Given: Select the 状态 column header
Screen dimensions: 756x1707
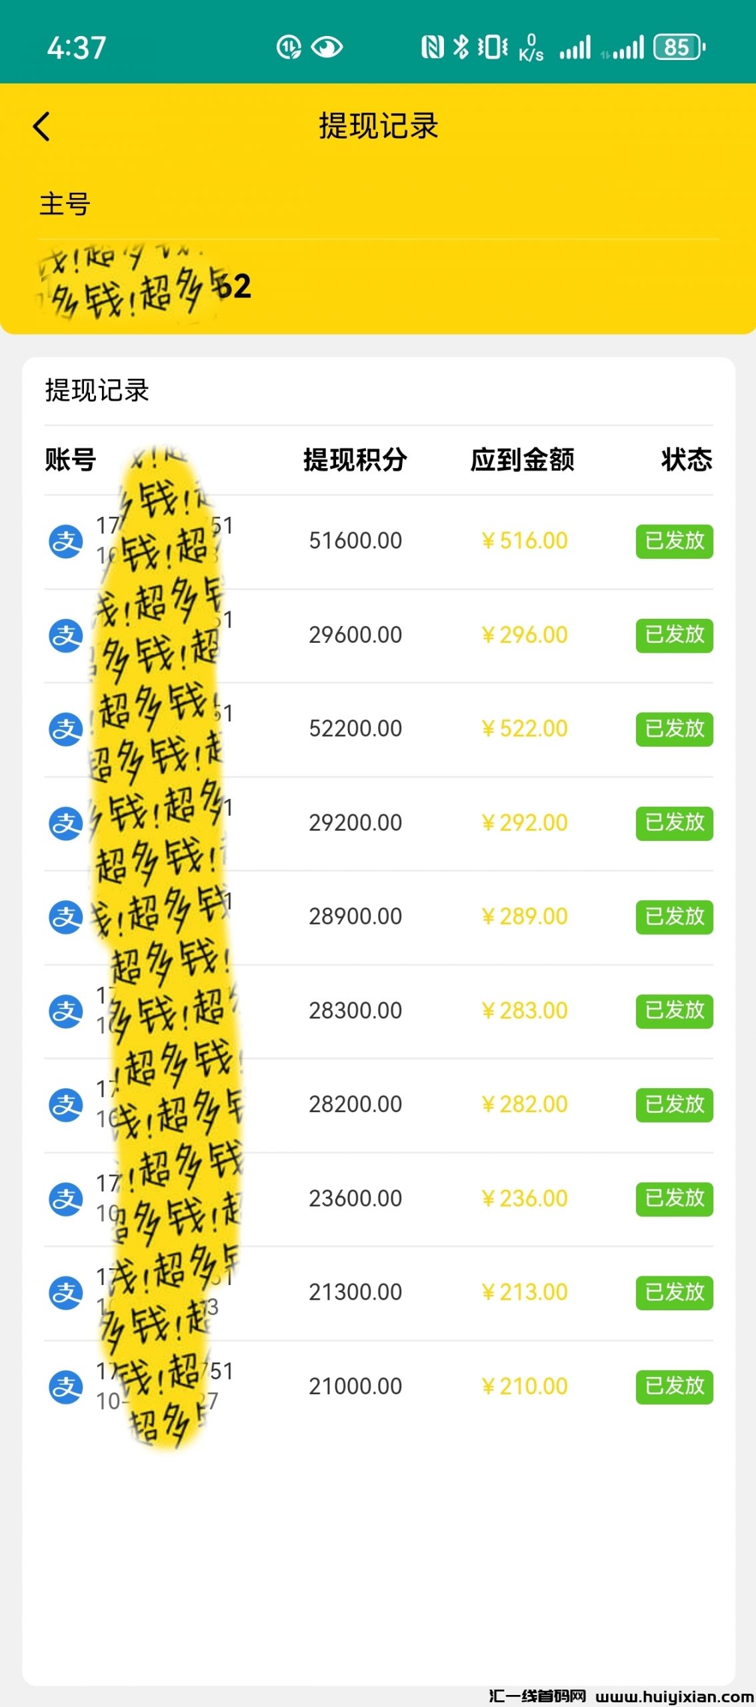Looking at the screenshot, I should pyautogui.click(x=687, y=460).
